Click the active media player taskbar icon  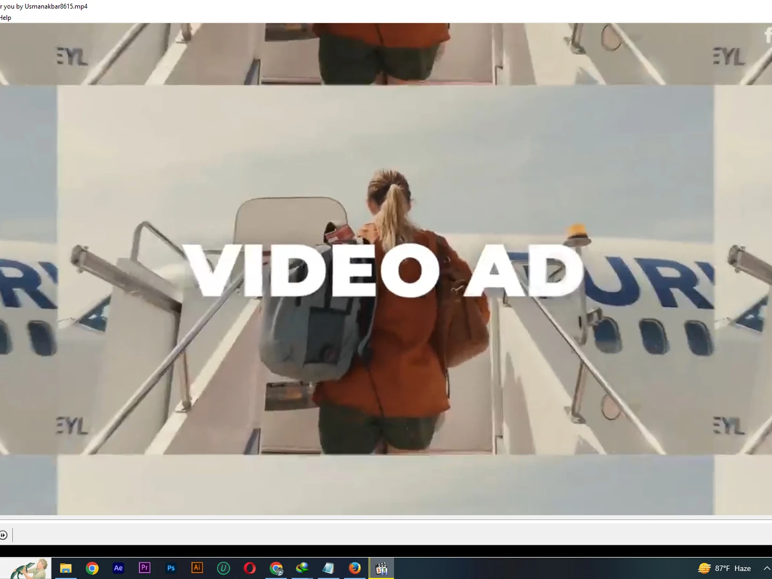click(381, 568)
